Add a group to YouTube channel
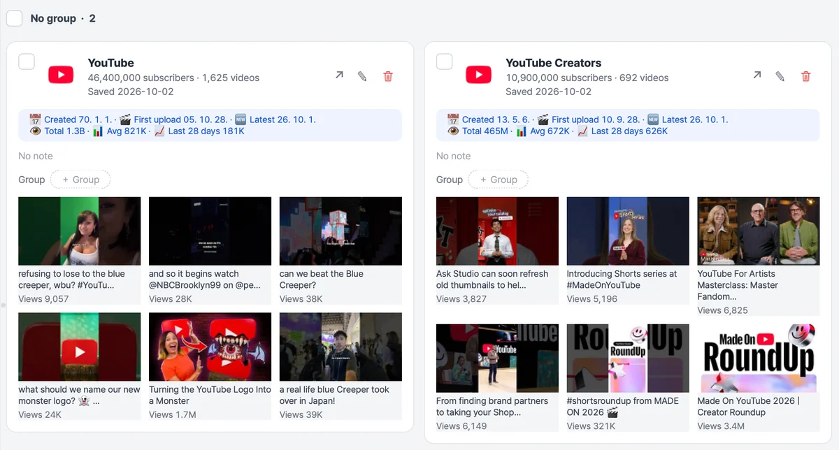The image size is (839, 450). click(x=81, y=180)
